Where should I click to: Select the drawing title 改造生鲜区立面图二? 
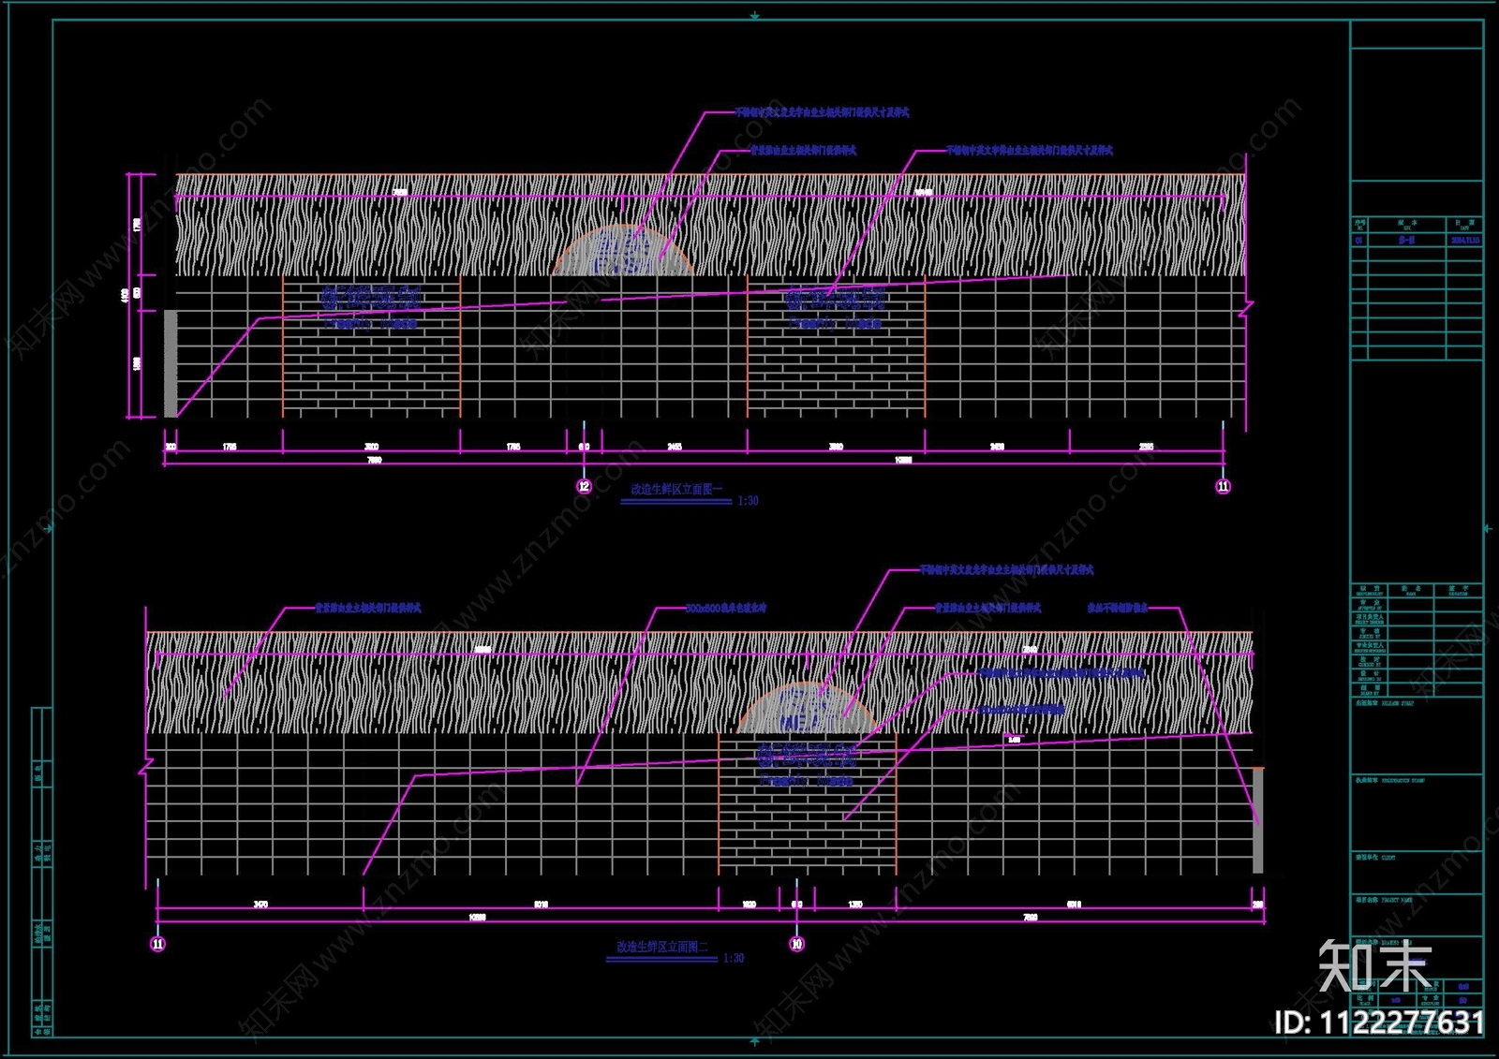click(x=662, y=947)
